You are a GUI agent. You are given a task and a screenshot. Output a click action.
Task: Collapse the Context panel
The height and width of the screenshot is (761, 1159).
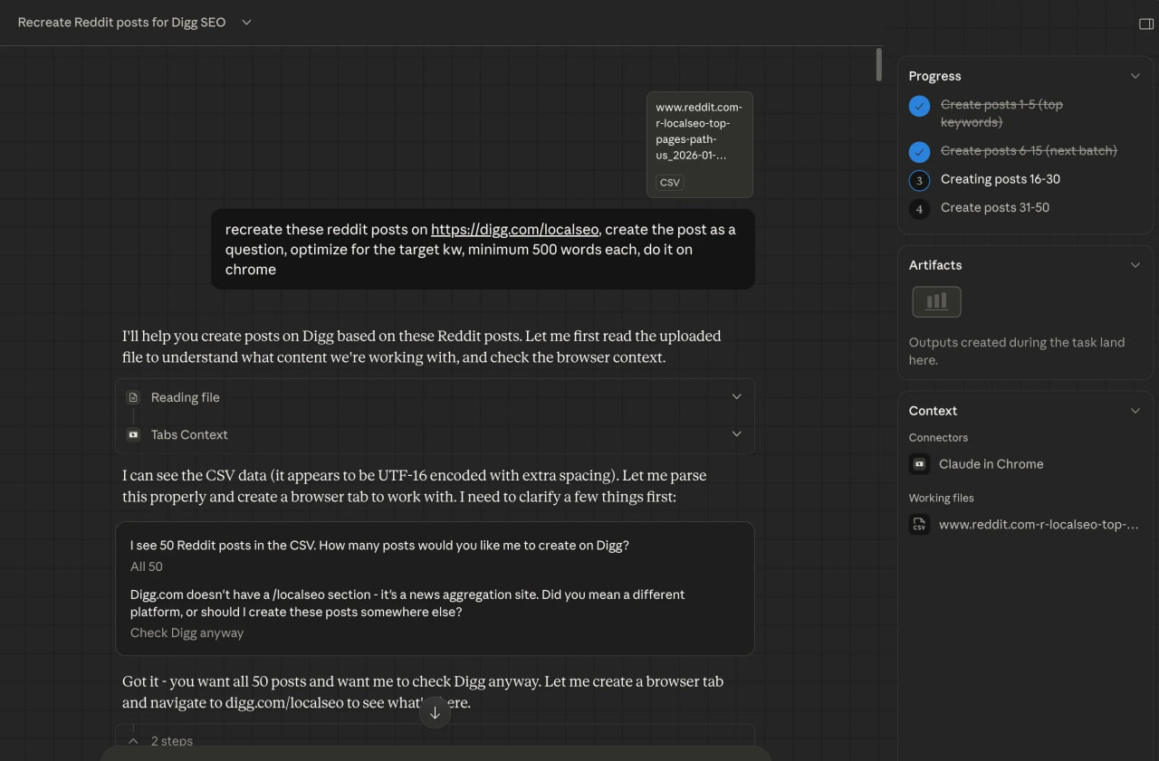click(1135, 411)
